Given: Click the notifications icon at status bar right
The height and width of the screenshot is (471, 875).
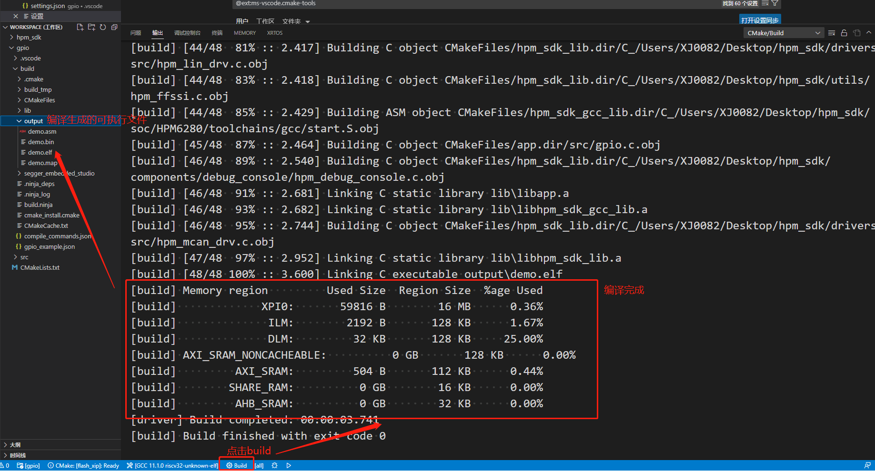Looking at the screenshot, I should point(867,466).
